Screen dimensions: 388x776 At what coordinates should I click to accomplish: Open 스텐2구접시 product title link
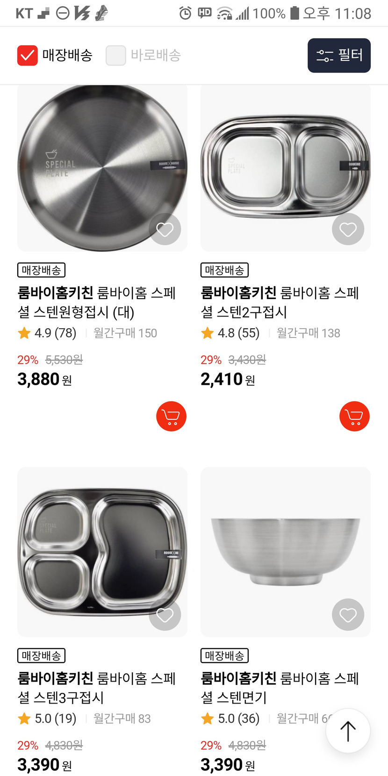click(x=280, y=302)
